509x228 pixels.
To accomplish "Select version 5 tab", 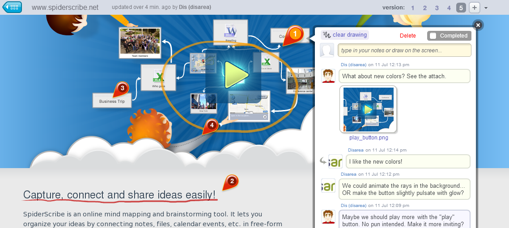I will [x=461, y=8].
